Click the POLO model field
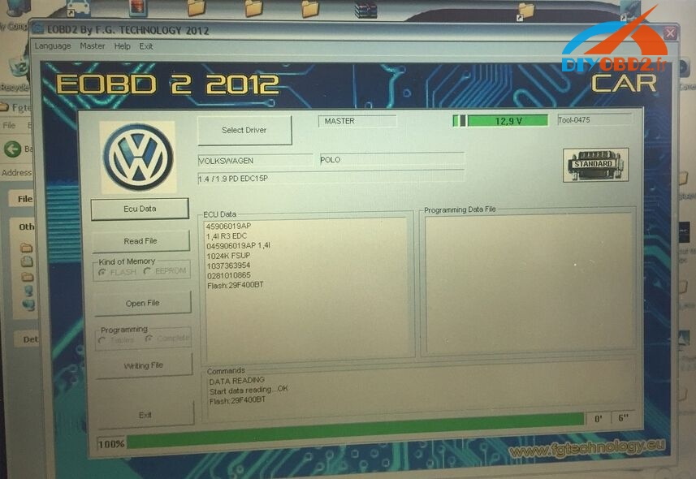Image resolution: width=696 pixels, height=479 pixels. point(392,159)
